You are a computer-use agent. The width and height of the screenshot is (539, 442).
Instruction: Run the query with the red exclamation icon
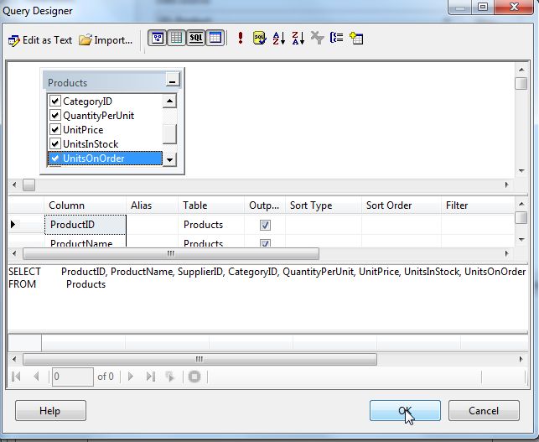point(241,38)
